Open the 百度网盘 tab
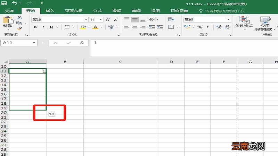Image resolution: width=278 pixels, height=156 pixels. click(x=179, y=11)
